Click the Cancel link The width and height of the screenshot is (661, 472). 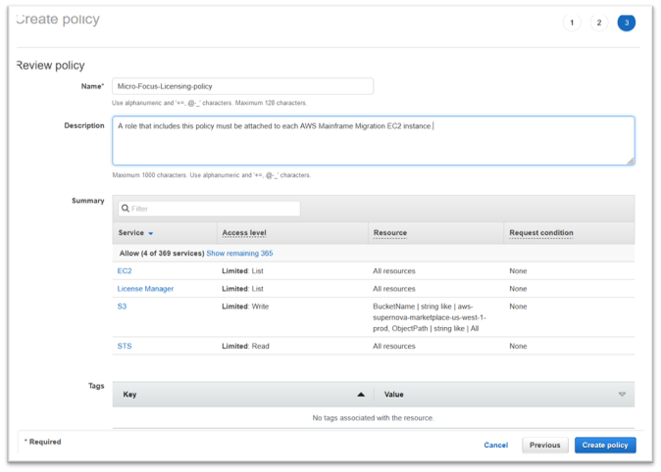[495, 445]
